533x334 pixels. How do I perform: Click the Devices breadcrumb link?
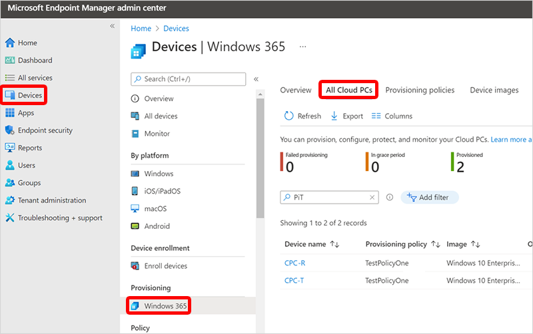[176, 29]
